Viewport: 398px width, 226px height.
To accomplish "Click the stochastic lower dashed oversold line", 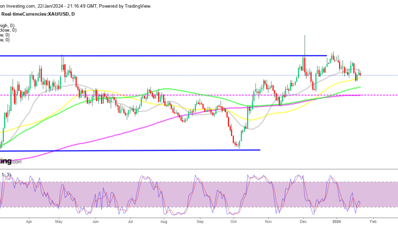I will pos(199,207).
